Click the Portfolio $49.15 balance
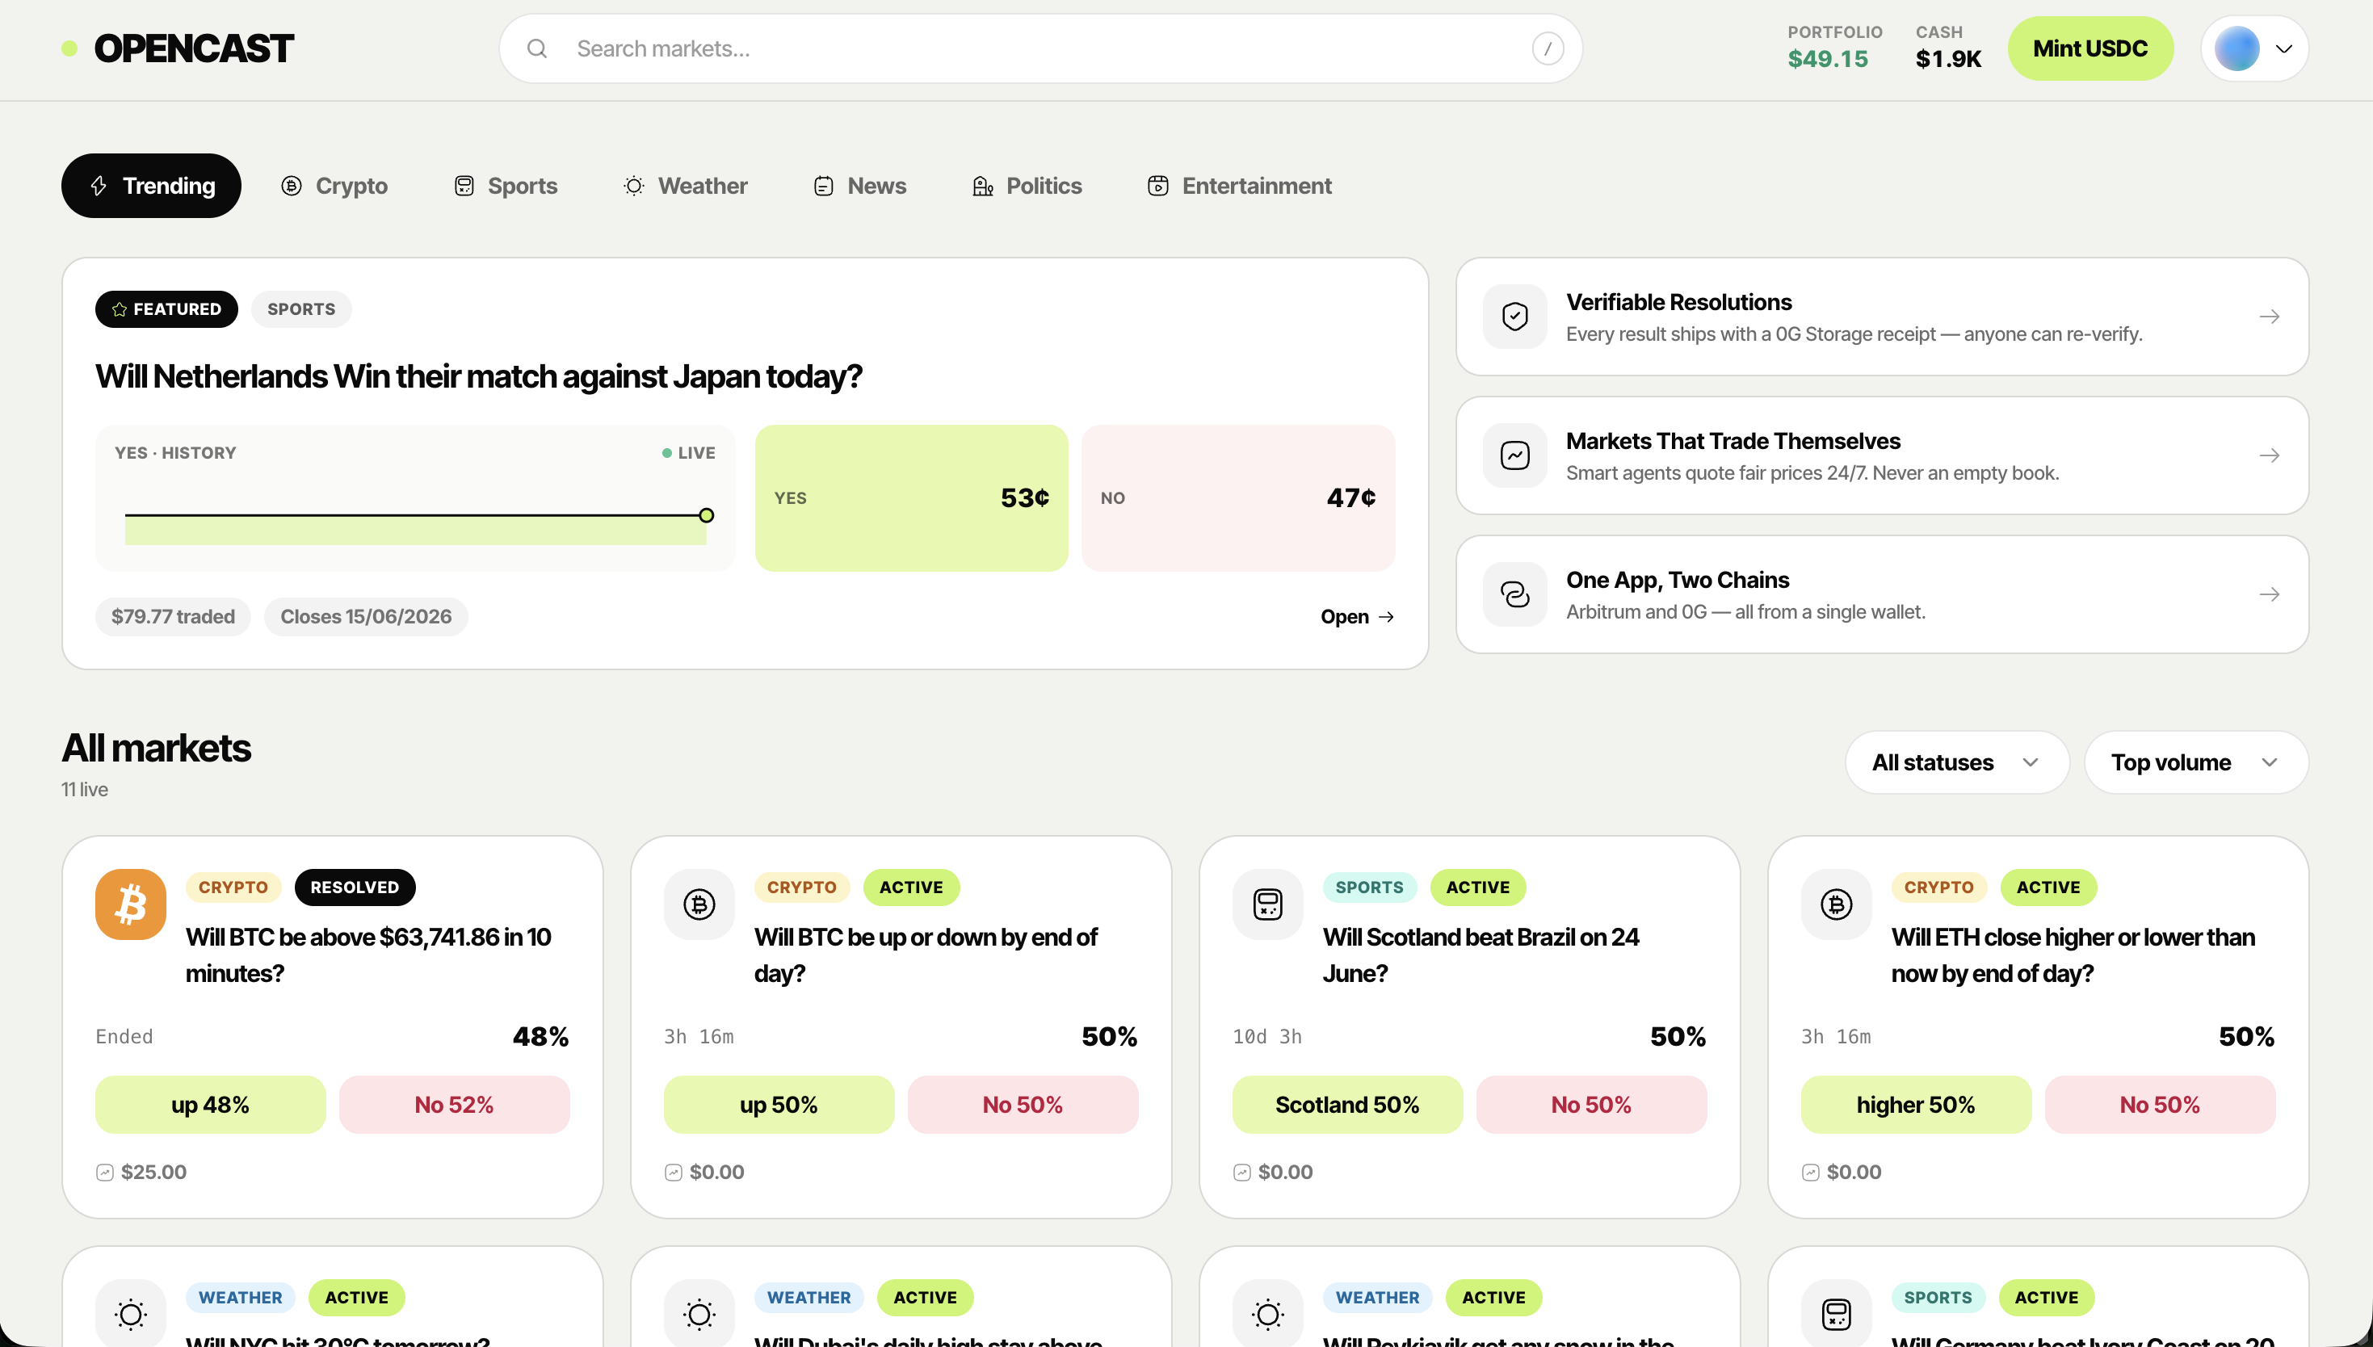 pos(1834,48)
